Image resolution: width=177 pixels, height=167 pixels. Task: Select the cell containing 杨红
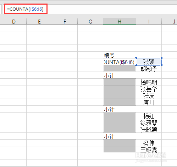pos(149,116)
